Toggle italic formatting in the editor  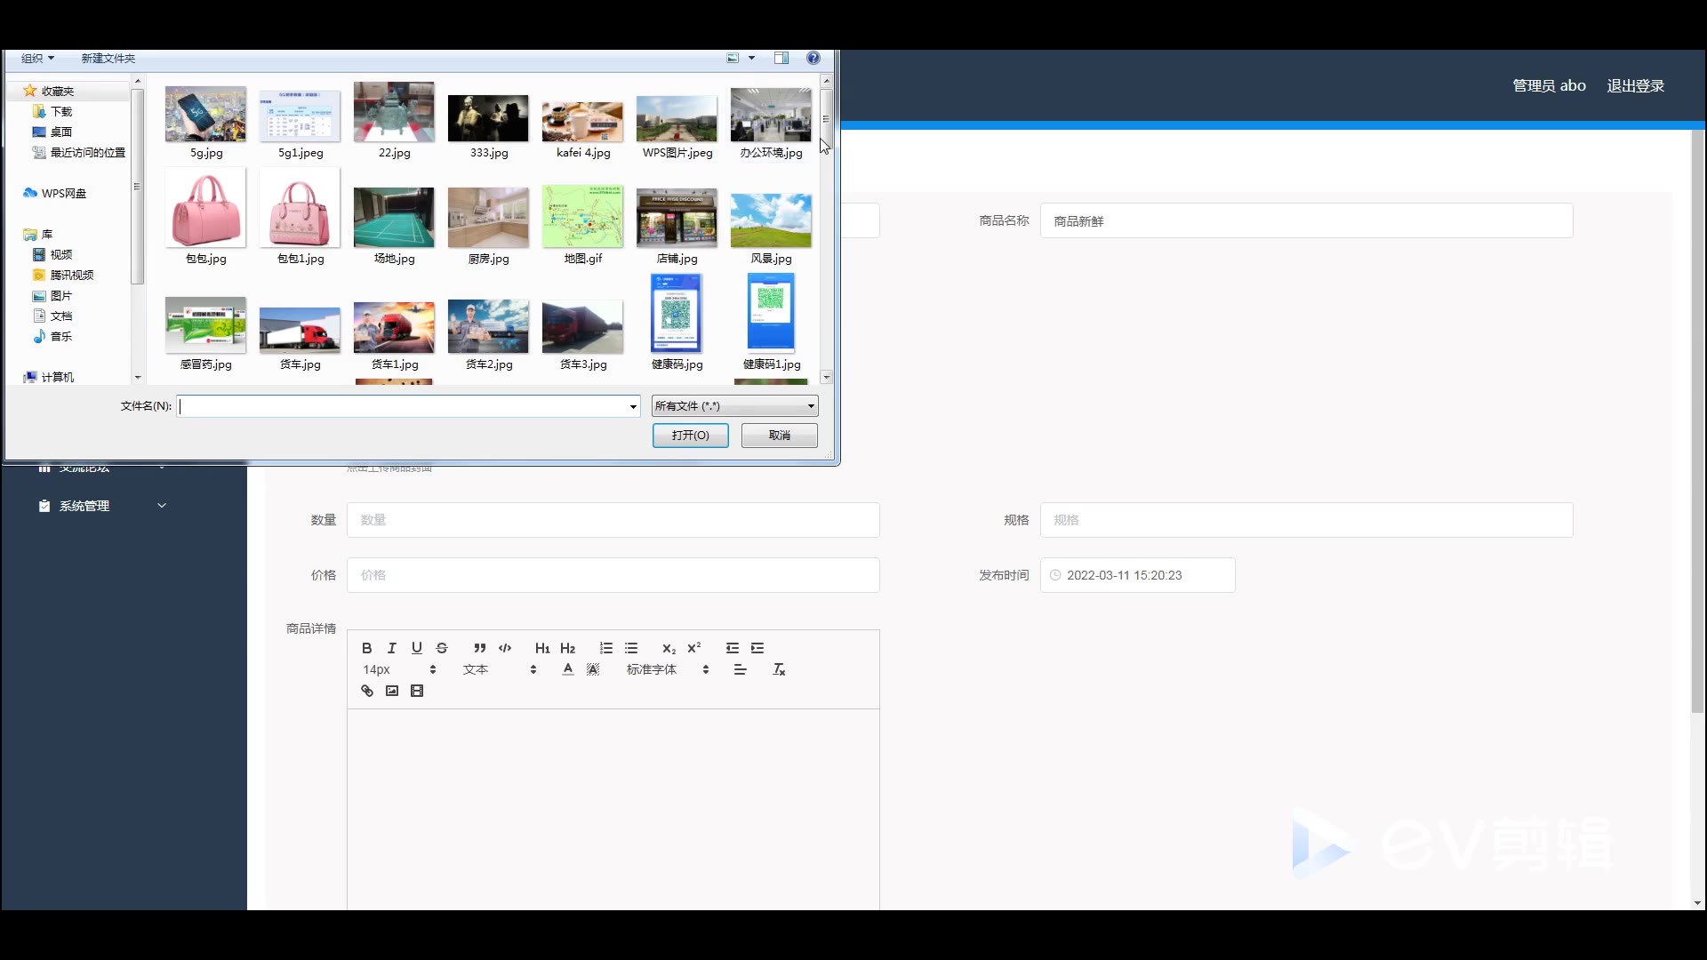tap(391, 648)
